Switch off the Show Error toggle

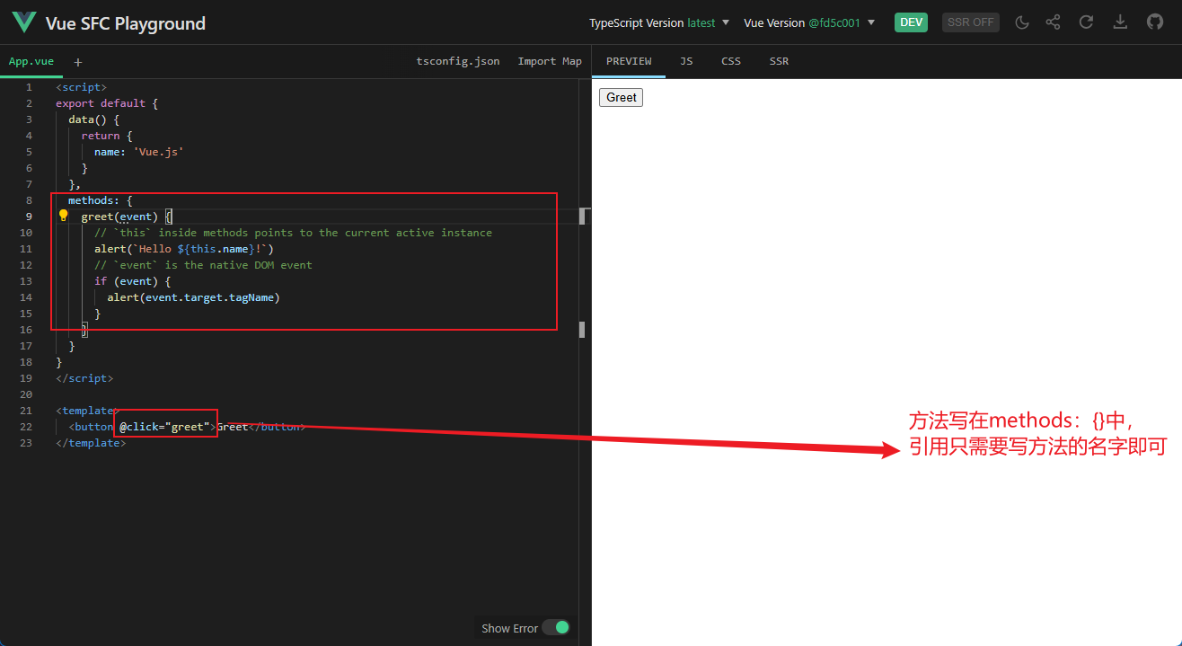tap(556, 628)
